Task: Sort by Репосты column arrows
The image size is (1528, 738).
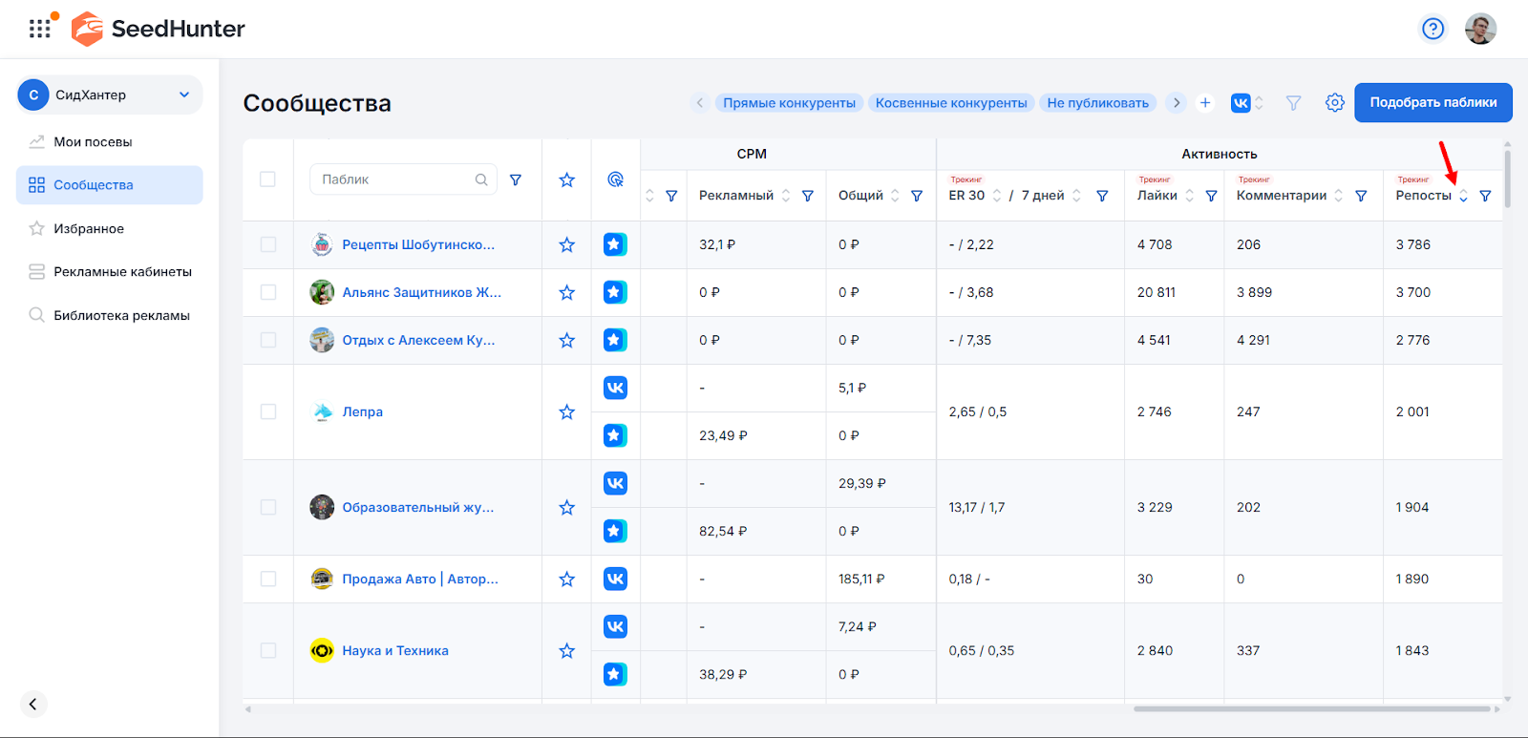Action: [1463, 196]
